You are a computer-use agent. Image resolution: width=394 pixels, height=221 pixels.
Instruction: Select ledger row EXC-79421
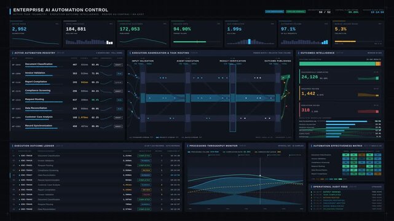tap(97, 166)
